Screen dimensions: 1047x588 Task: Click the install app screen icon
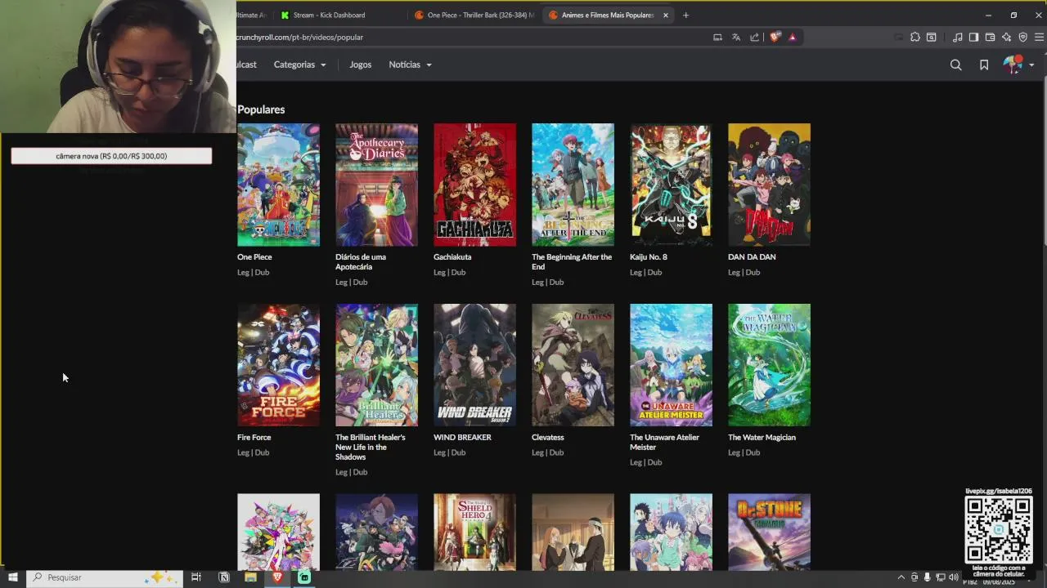[717, 37]
